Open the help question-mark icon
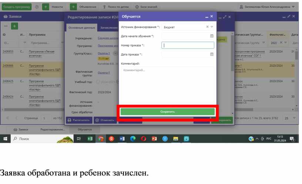The image size is (302, 184). click(x=37, y=7)
